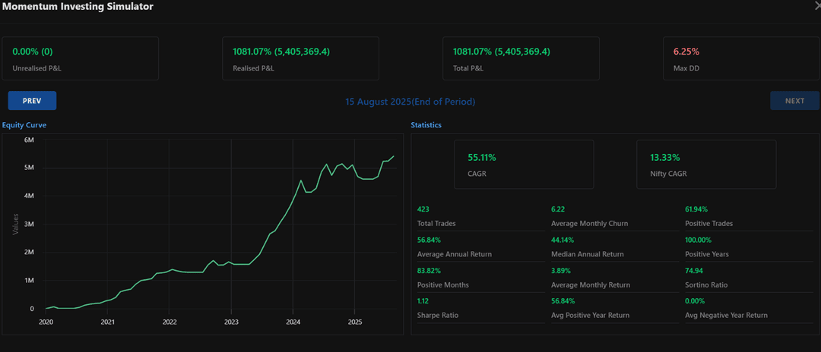
Task: Click the Momentum Investing Simulator title
Action: 78,7
